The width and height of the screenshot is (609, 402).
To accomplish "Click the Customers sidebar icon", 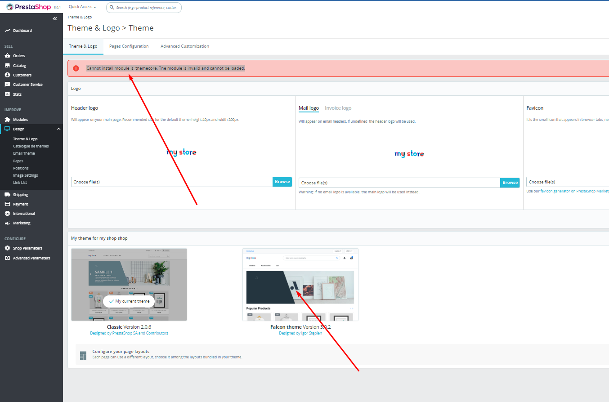I will pos(7,75).
